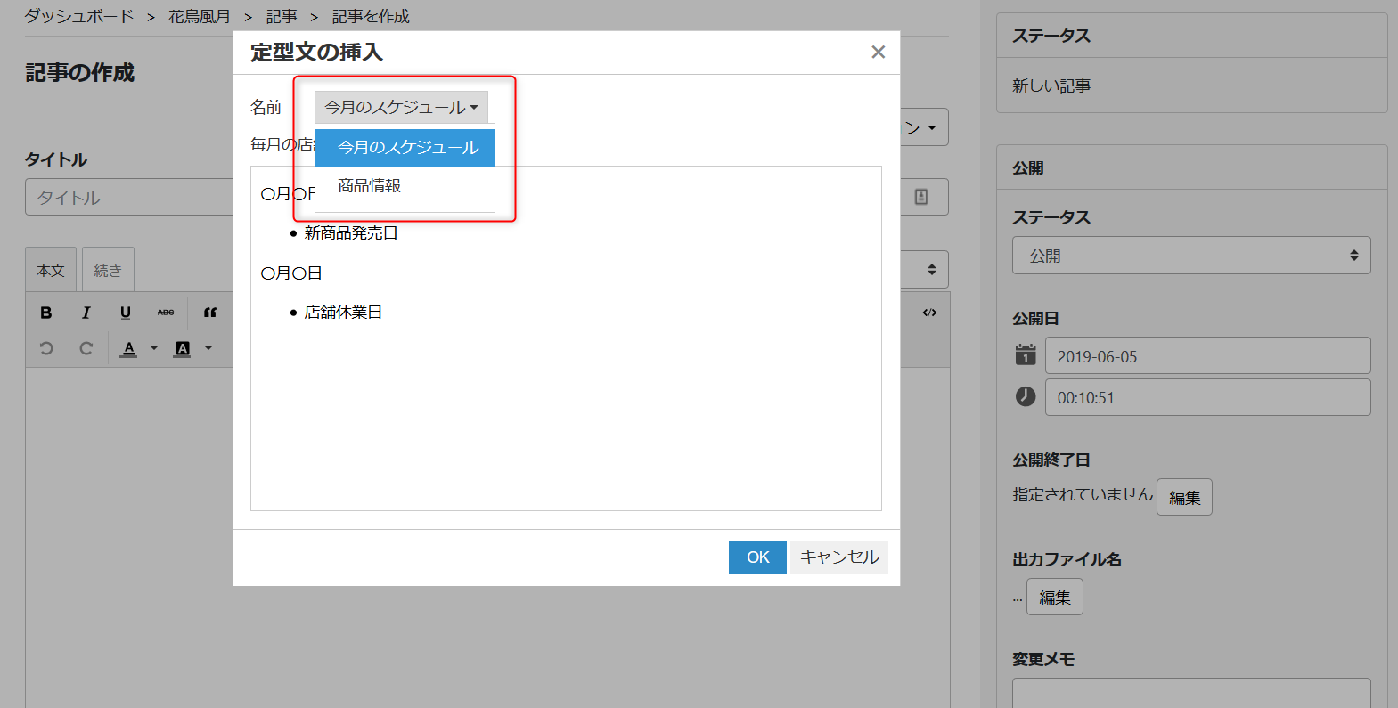Confirm with the OK button

pyautogui.click(x=757, y=557)
